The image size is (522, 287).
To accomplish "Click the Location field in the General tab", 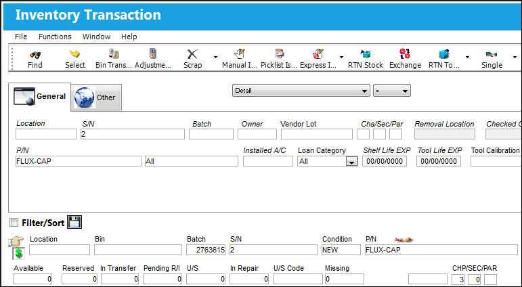I will [x=46, y=134].
